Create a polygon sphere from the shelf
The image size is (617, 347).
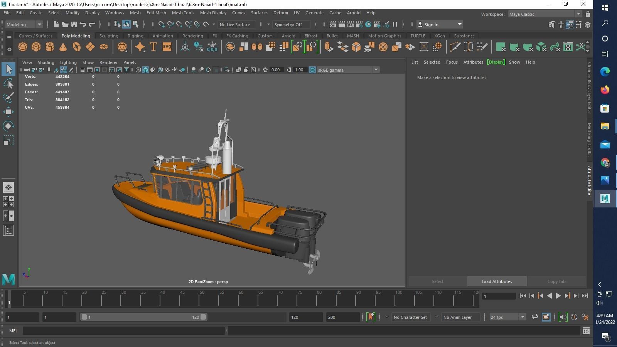tap(23, 47)
